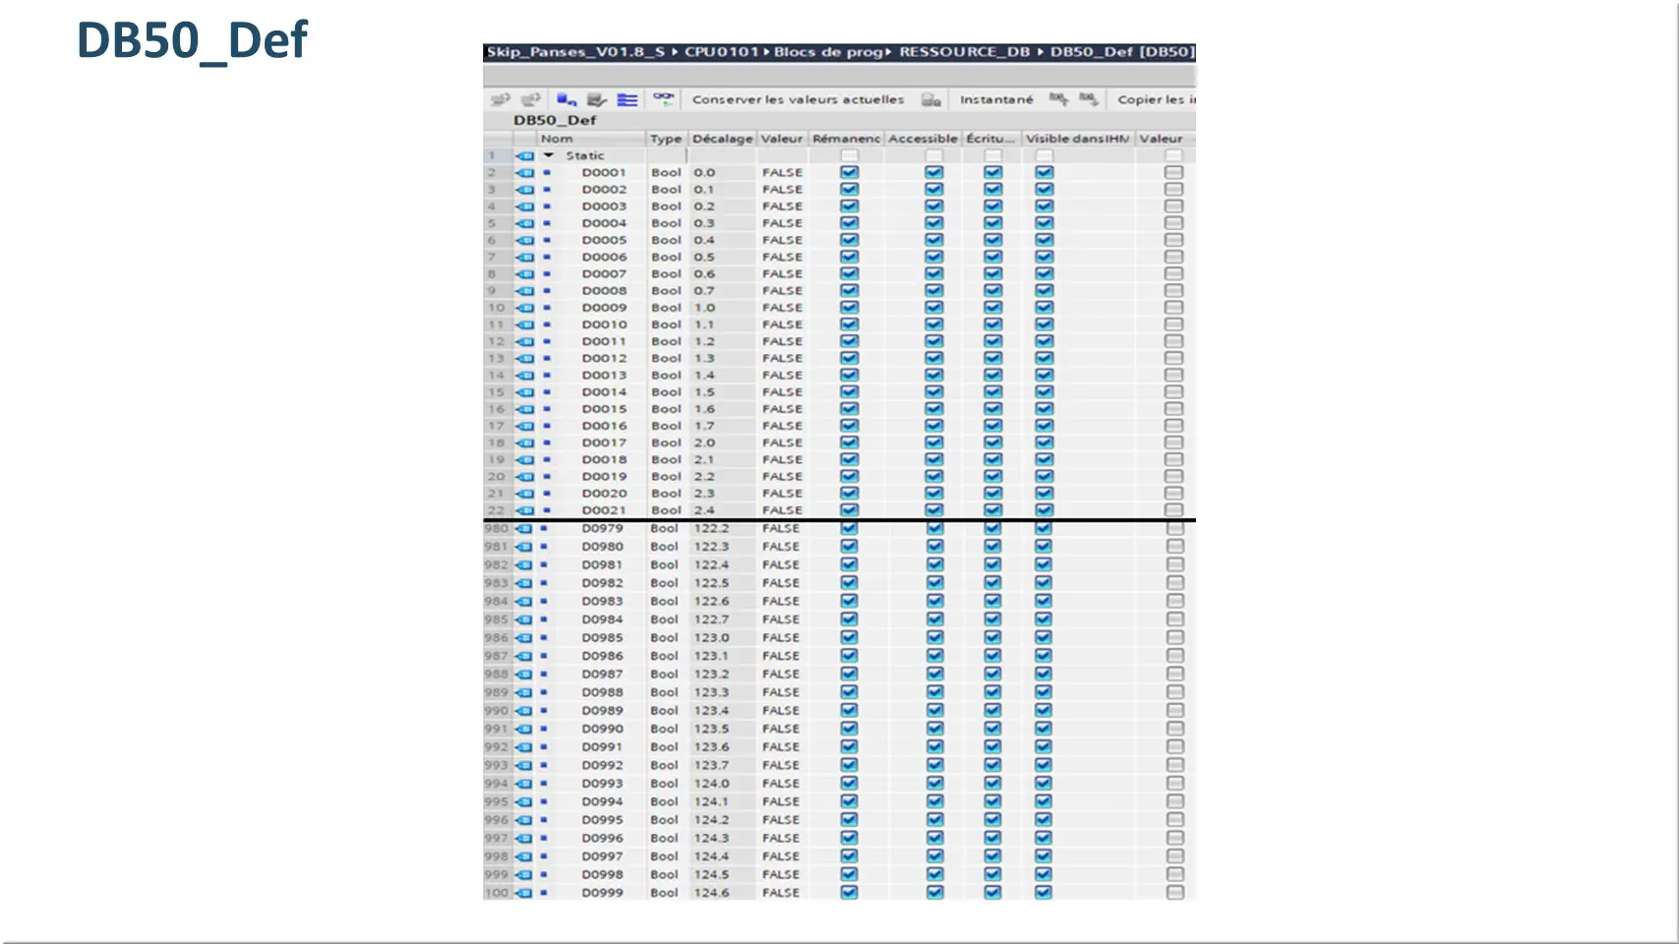Open DB50_Def [DB50] in the breadcrumb
This screenshot has width=1679, height=944.
(x=1122, y=52)
